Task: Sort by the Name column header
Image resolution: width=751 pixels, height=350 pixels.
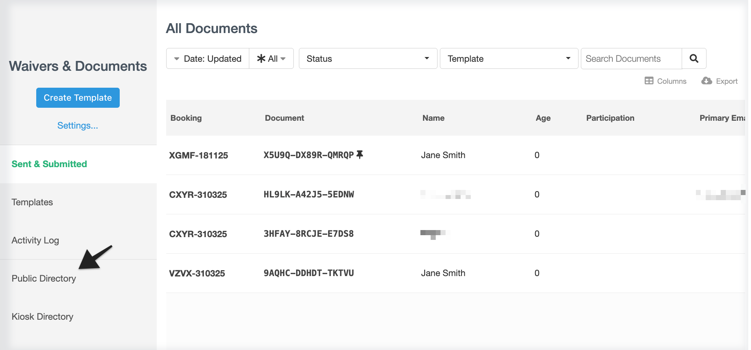Action: [x=433, y=118]
